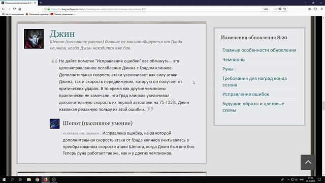Toggle the sidebar view icon
Screen dimensions: 325x183
[x=315, y=9]
